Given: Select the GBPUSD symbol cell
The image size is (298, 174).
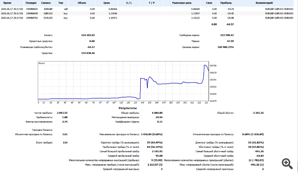Looking at the screenshot, I should 48,13.
